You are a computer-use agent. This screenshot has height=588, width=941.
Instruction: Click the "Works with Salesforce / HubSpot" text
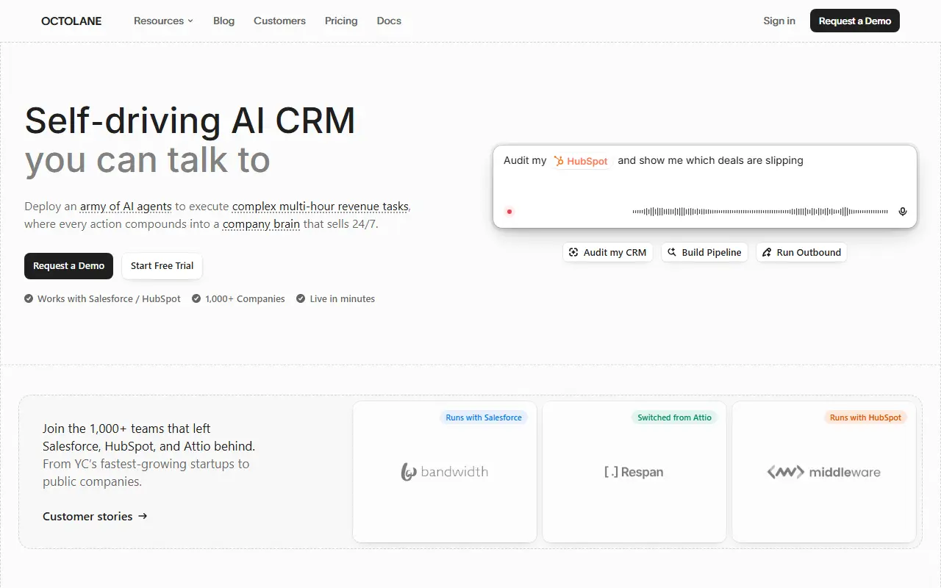click(x=109, y=299)
